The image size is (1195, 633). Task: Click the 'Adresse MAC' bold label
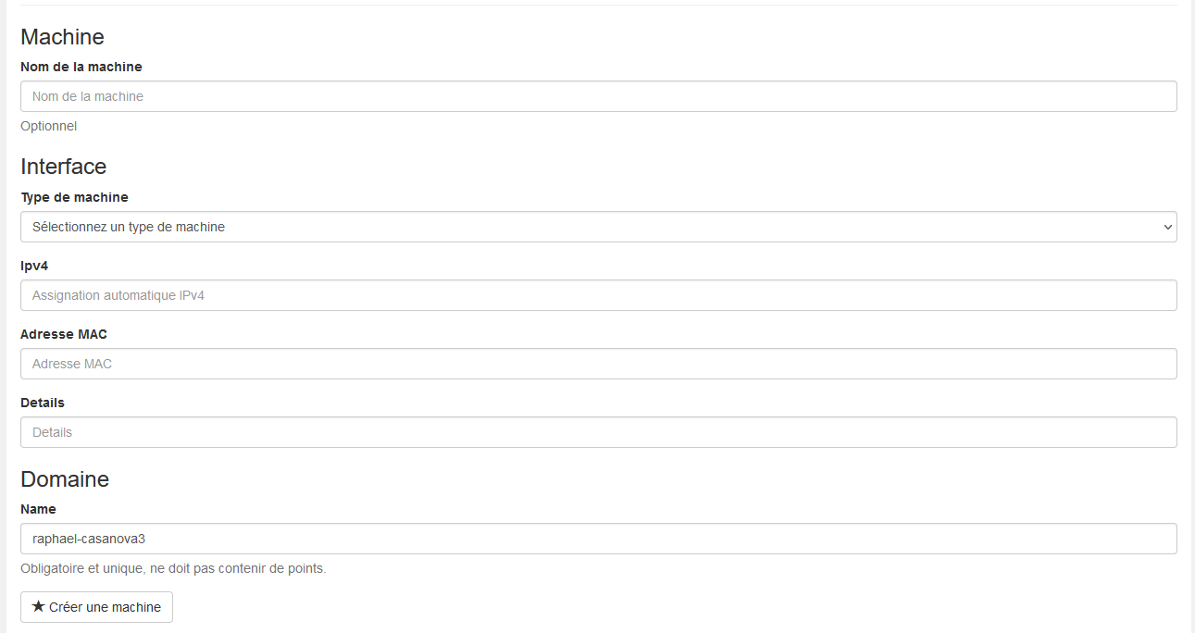pyautogui.click(x=64, y=334)
